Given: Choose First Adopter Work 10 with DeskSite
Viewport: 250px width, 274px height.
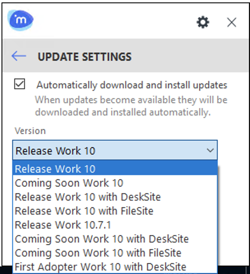Looking at the screenshot, I should tap(100, 267).
